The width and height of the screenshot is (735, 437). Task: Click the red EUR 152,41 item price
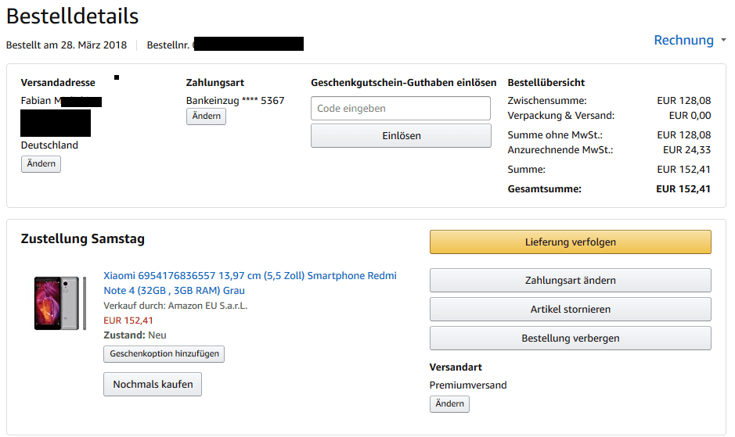click(128, 321)
